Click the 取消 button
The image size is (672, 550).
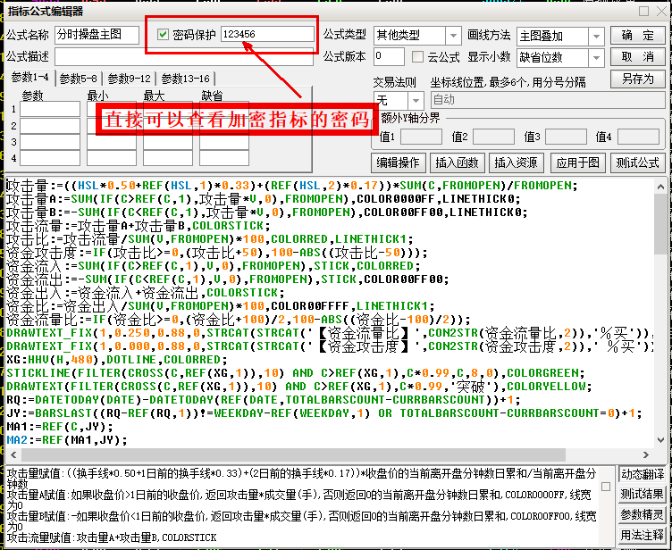(637, 56)
